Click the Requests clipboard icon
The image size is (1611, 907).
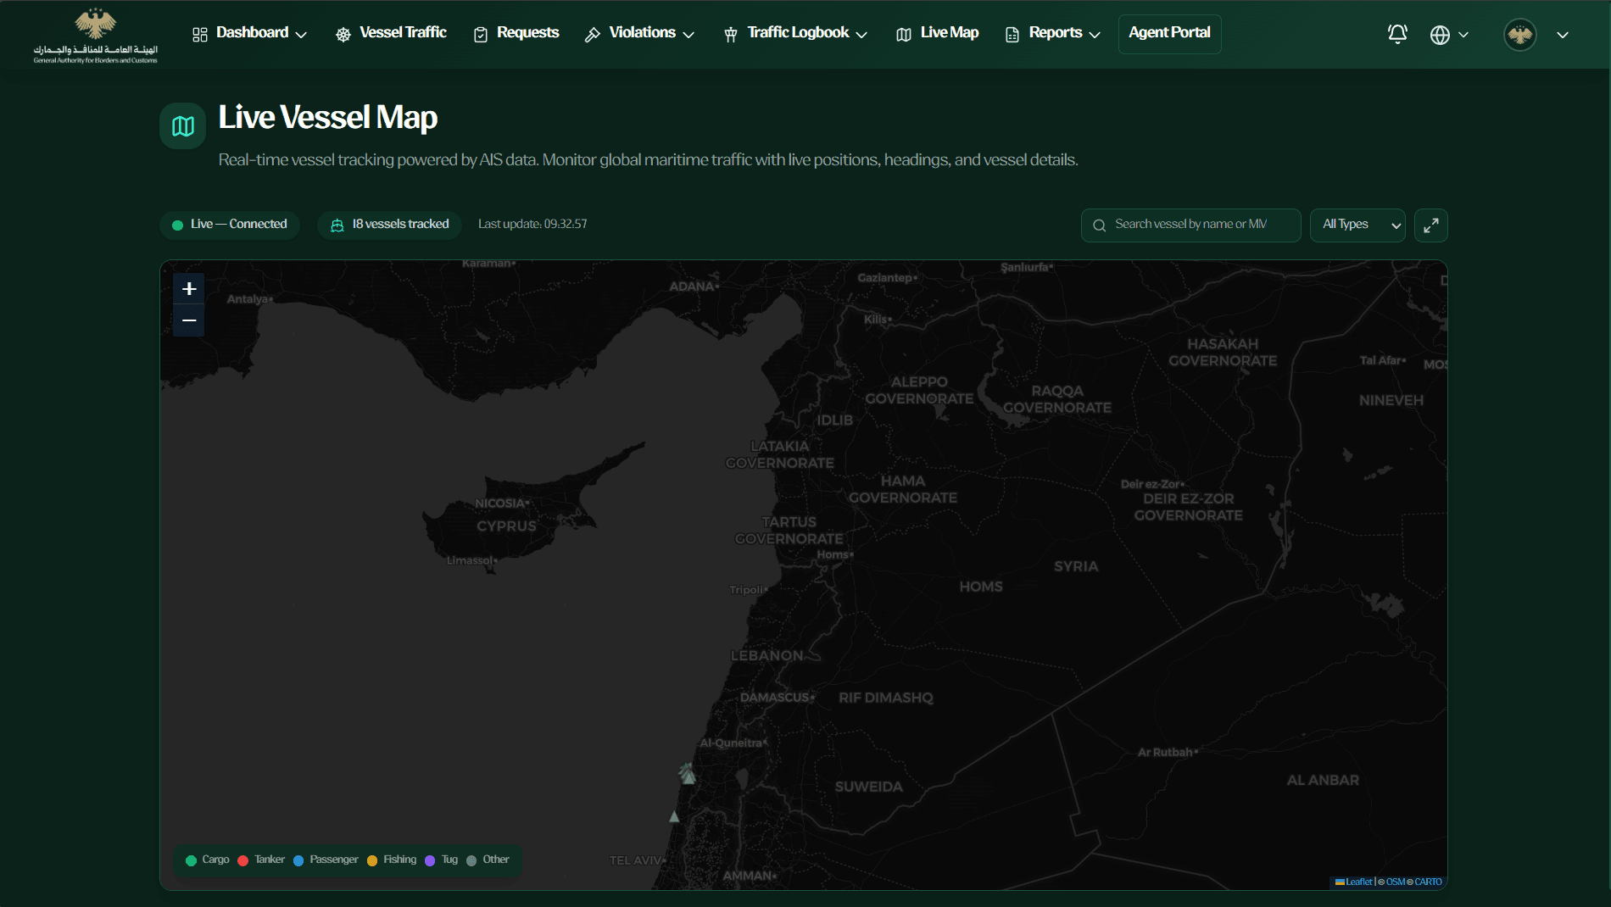pyautogui.click(x=481, y=35)
